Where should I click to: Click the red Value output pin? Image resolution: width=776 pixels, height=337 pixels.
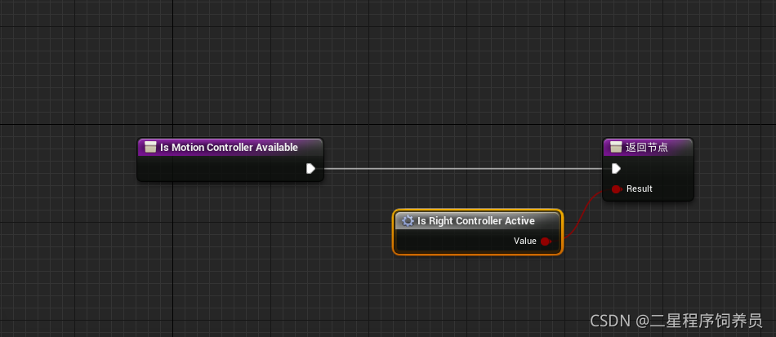pyautogui.click(x=546, y=242)
